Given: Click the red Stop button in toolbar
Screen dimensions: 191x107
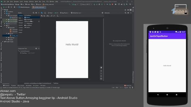Looking at the screenshot, I should [113, 4].
